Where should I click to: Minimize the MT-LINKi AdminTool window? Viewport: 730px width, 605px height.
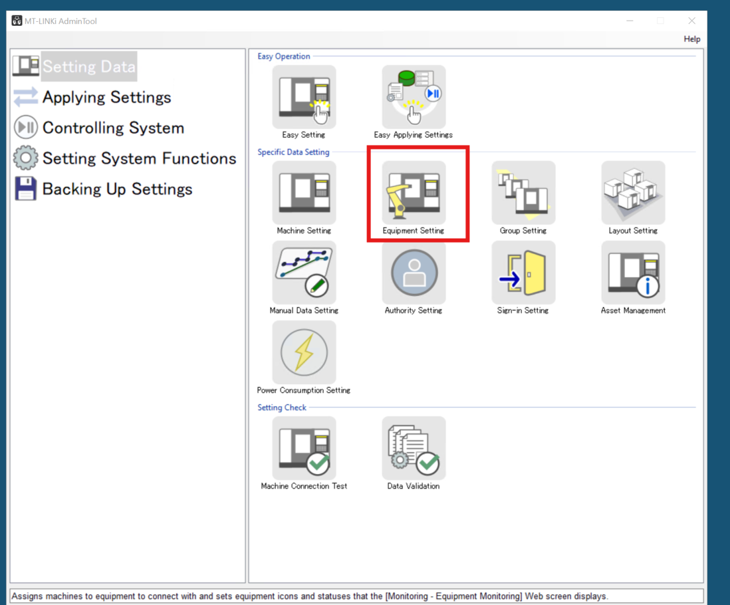point(630,21)
